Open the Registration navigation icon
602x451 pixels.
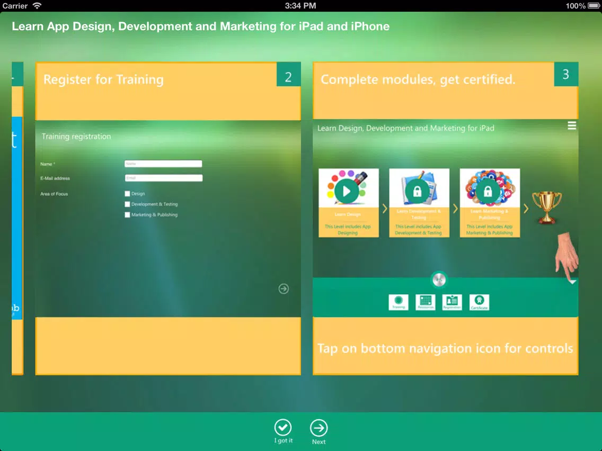452,302
